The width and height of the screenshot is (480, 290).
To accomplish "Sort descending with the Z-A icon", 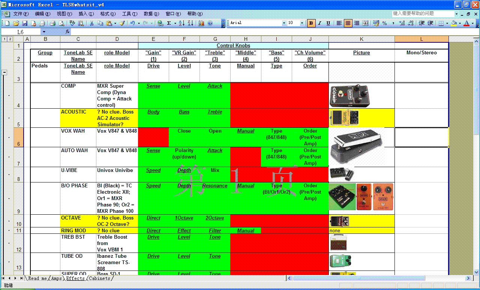I will coord(190,23).
